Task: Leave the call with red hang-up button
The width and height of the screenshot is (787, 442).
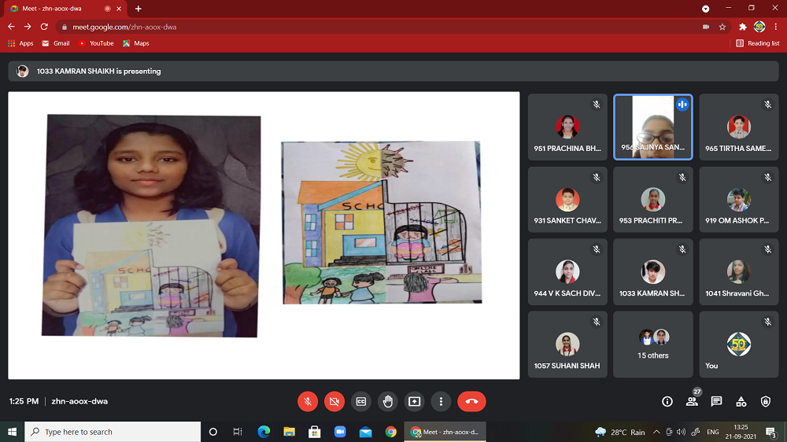Action: [x=471, y=401]
